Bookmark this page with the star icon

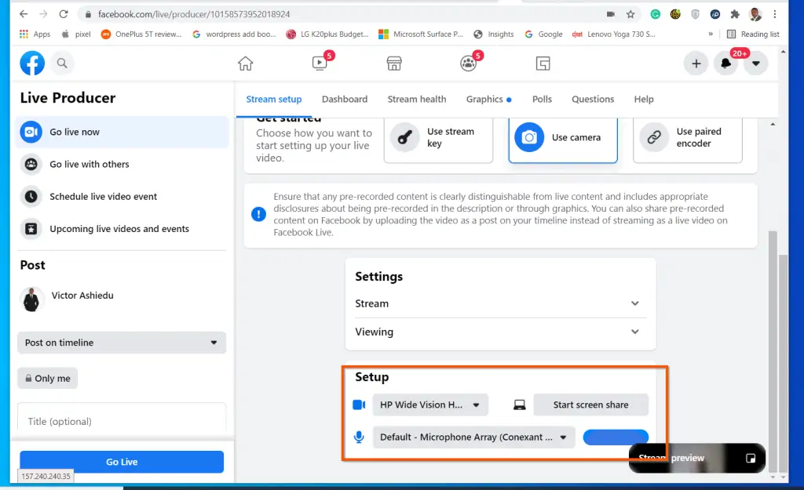click(630, 14)
